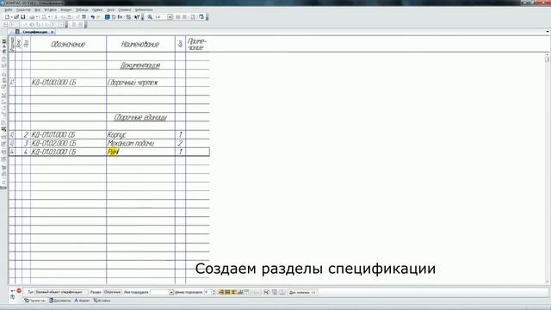Click the Print preview icon
Screen dimensions: 551x310
(x=44, y=17)
